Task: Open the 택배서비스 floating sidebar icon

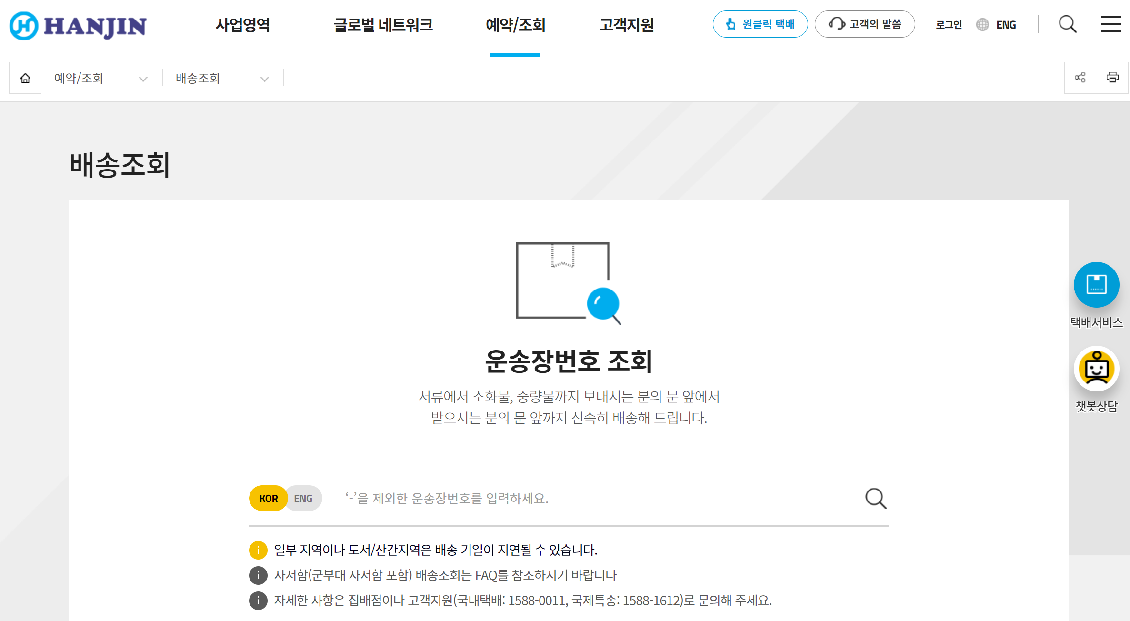Action: [x=1096, y=285]
